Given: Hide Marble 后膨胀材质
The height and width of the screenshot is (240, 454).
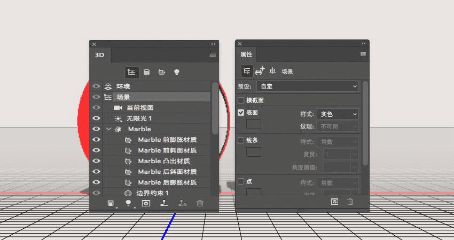Looking at the screenshot, I should click(96, 182).
